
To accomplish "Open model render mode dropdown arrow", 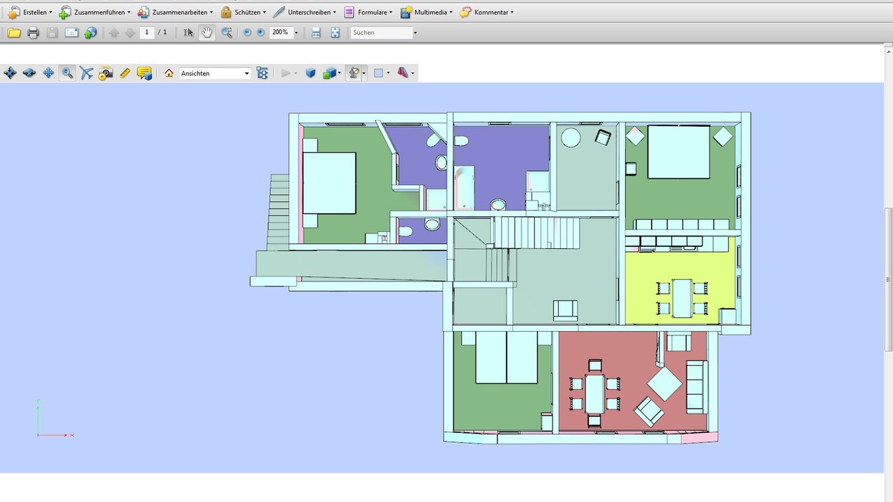I will click(x=340, y=73).
